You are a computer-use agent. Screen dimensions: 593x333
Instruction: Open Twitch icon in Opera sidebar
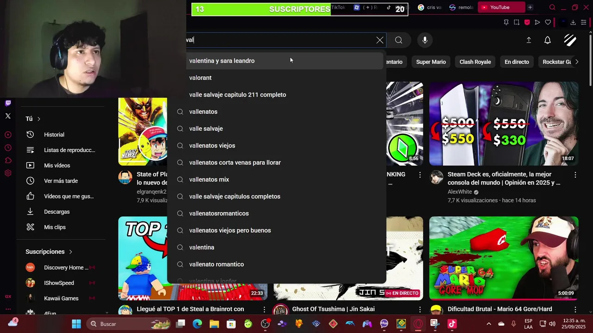[8, 103]
